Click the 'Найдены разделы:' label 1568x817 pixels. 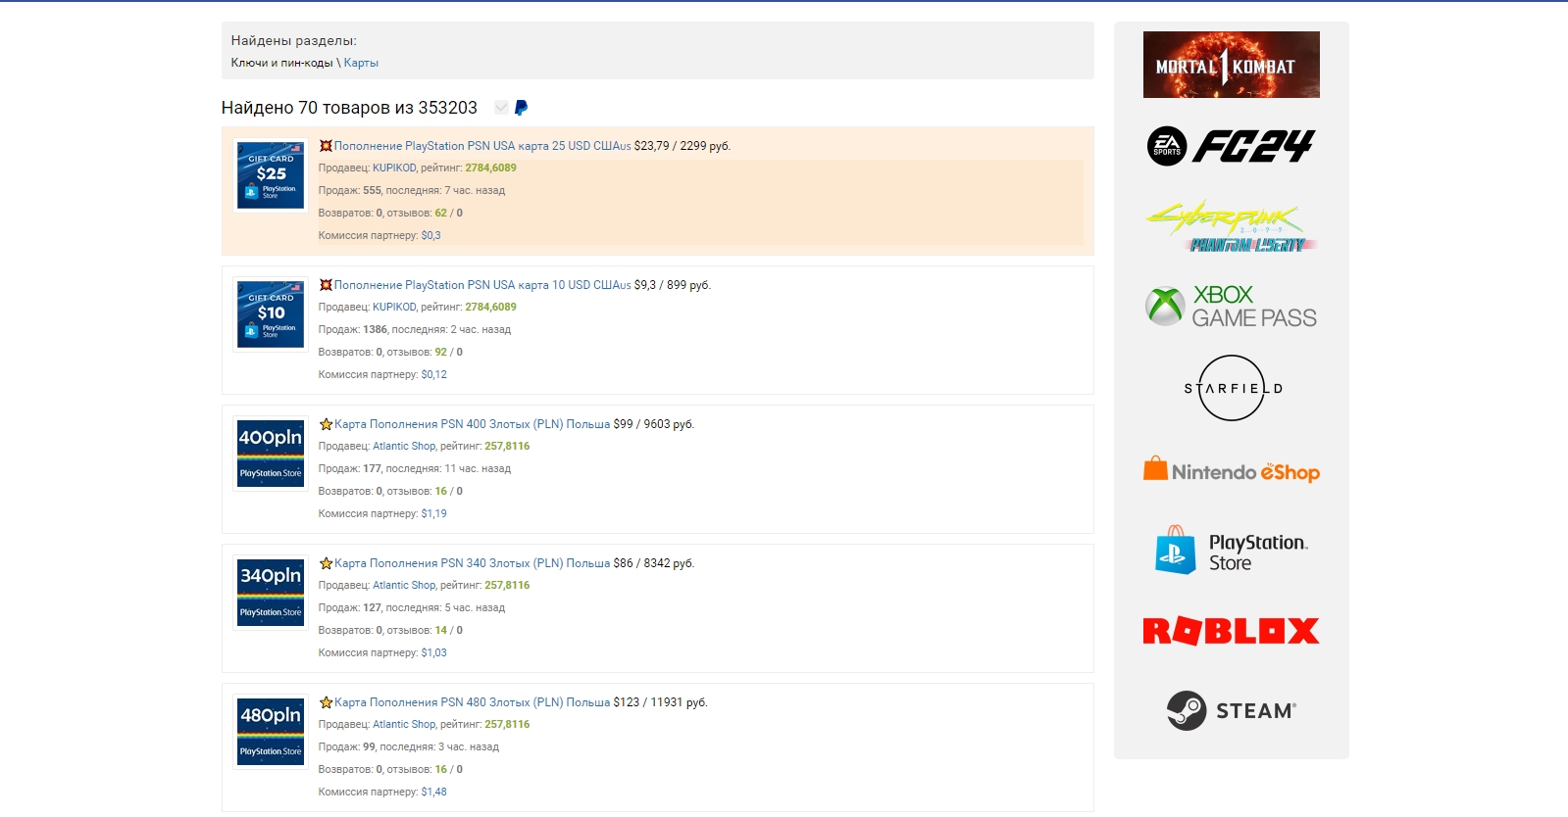(294, 41)
